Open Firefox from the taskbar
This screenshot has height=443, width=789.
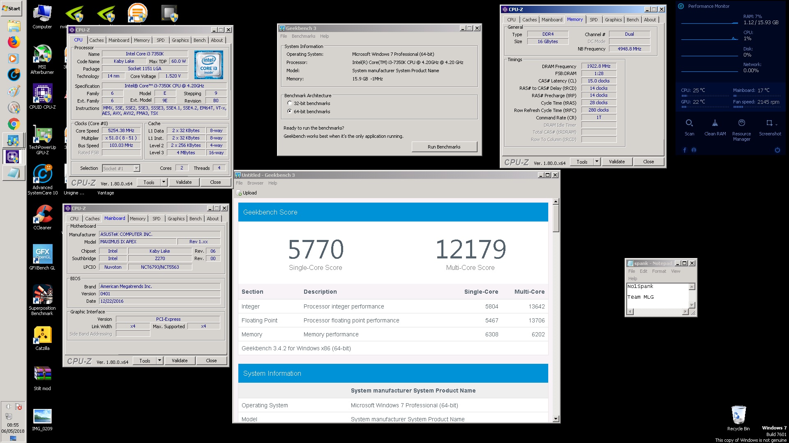(14, 42)
